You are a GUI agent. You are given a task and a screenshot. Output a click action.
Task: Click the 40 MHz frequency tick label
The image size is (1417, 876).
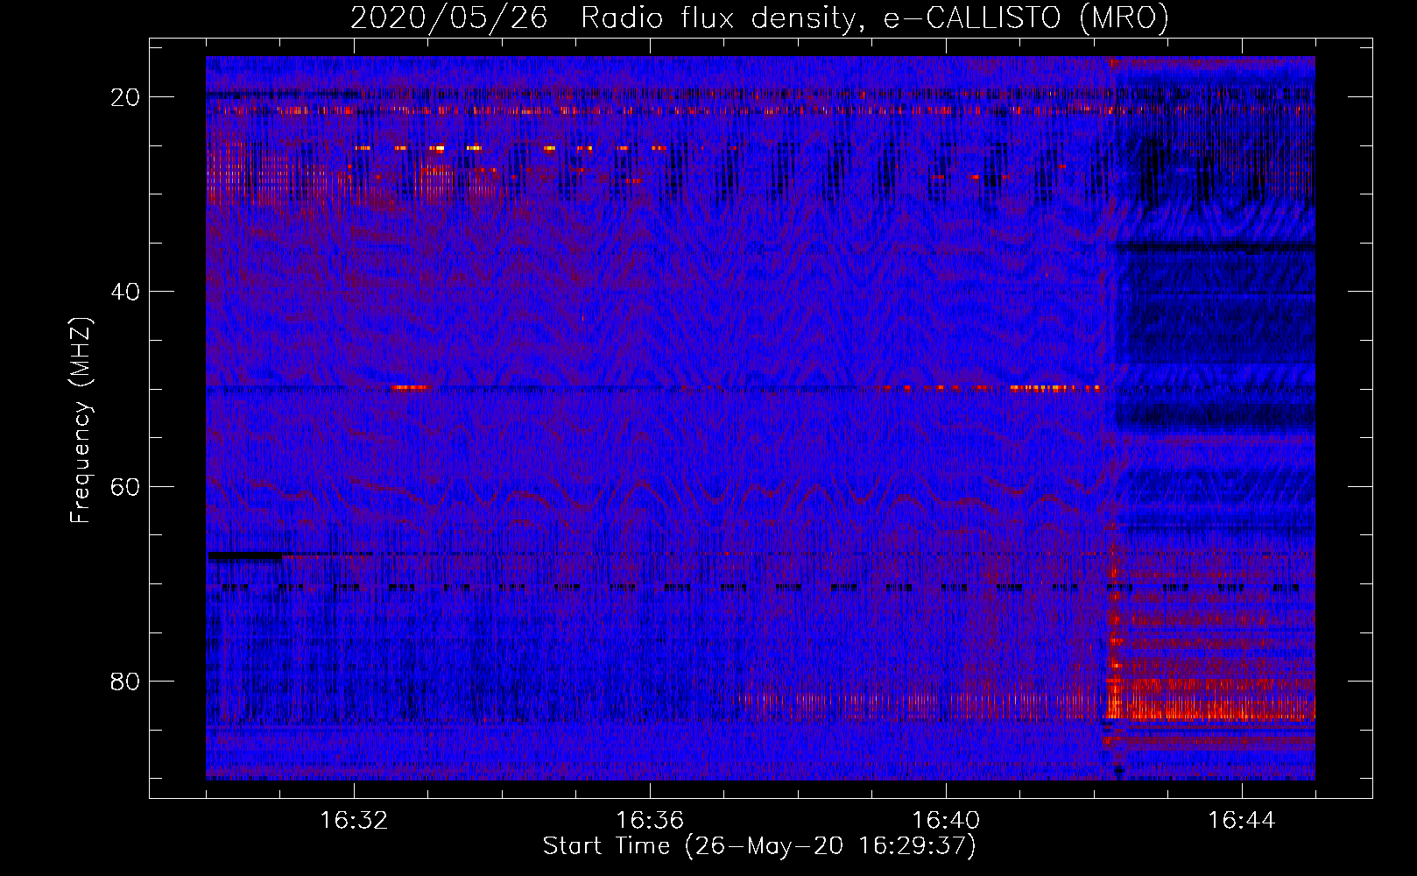click(x=125, y=292)
